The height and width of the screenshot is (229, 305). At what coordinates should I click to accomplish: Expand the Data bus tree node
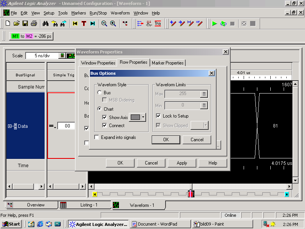pyautogui.click(x=10, y=126)
